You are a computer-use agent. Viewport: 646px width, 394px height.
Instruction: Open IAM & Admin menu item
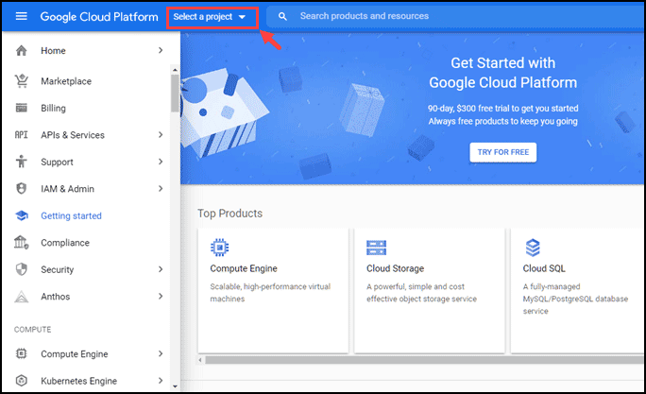67,189
